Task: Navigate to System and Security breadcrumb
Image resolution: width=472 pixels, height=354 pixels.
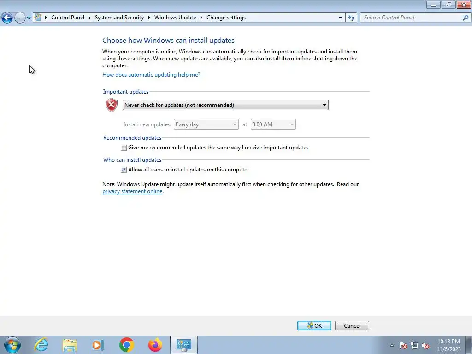Action: point(119,18)
